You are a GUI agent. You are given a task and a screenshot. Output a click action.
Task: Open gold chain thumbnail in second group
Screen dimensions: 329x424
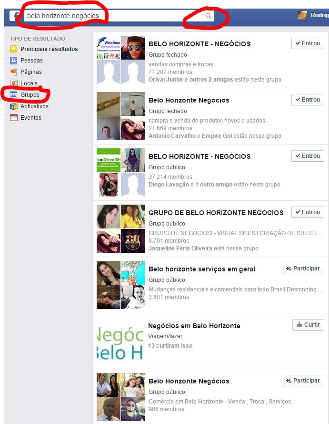pos(109,104)
